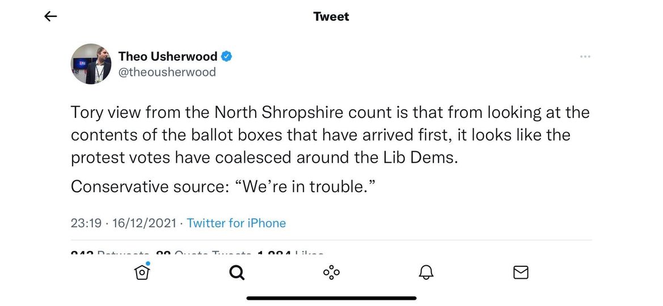
Task: Open the Spaces tab icon
Action: tap(331, 273)
